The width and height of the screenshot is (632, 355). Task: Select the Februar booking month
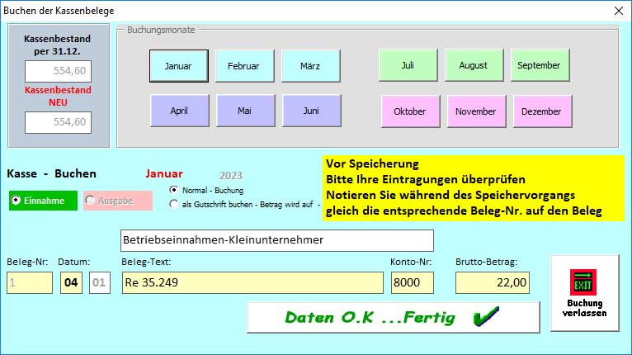[x=244, y=66]
